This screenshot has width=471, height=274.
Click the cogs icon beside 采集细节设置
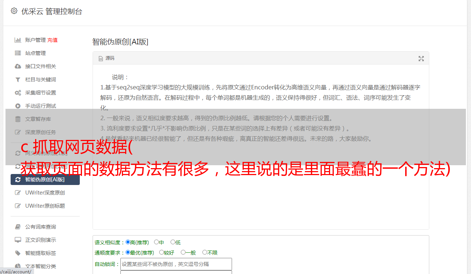(18, 93)
